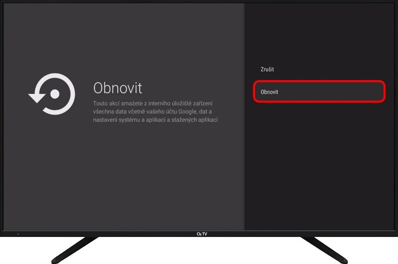Click the red border around Obnovit option
The image size is (398, 264).
pos(319,82)
